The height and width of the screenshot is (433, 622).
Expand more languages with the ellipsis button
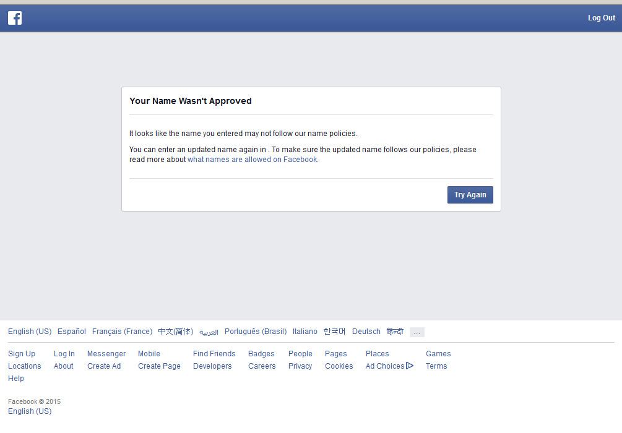pos(417,332)
